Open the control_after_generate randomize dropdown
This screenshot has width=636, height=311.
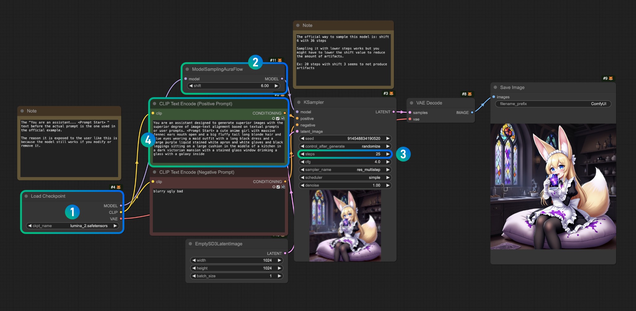(x=345, y=146)
